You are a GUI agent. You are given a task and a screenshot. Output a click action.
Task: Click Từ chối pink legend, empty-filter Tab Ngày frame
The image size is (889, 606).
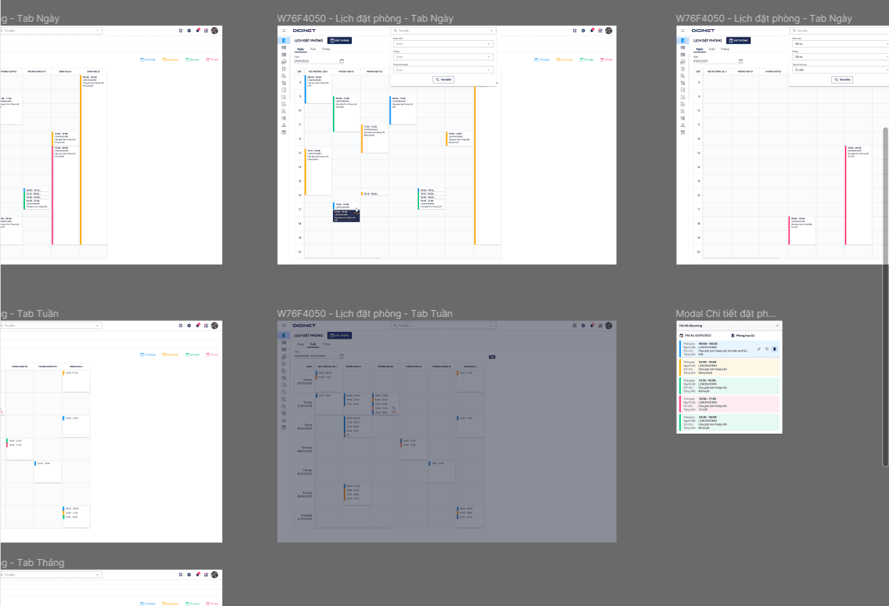(606, 60)
